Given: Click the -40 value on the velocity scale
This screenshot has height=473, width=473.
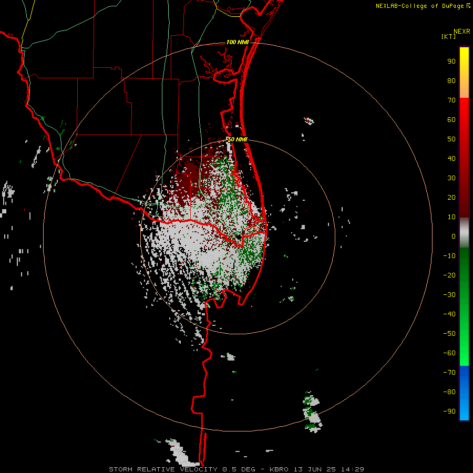Looking at the screenshot, I should coord(449,314).
